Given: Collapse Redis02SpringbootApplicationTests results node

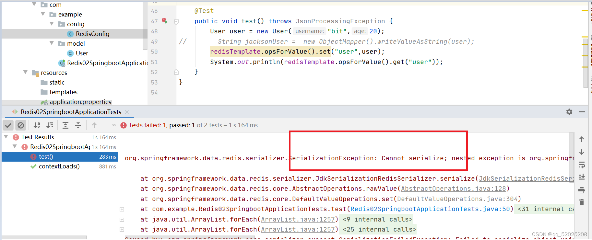Looking at the screenshot, I should tap(15, 147).
